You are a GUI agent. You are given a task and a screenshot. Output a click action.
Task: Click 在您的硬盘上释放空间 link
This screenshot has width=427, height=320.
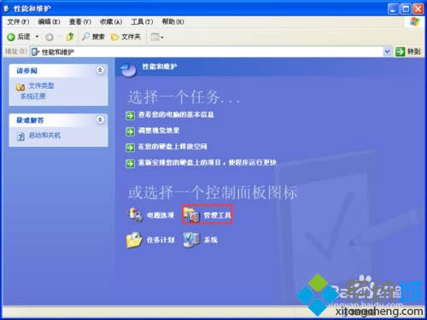[x=173, y=147]
